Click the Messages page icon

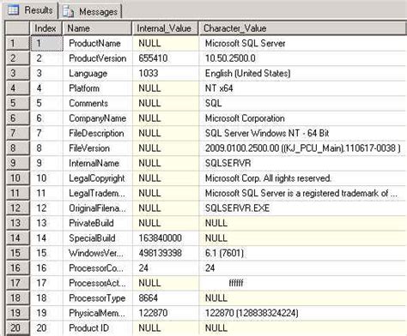pos(69,11)
